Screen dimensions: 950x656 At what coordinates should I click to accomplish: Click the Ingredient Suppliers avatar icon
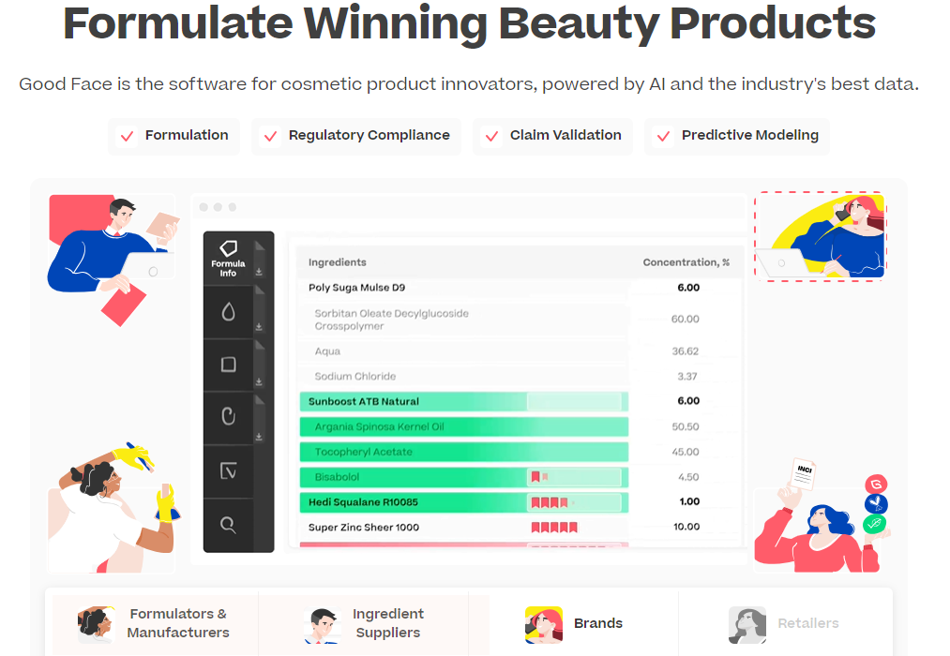323,625
